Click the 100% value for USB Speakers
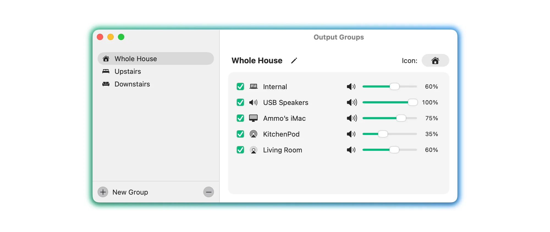 pos(430,102)
